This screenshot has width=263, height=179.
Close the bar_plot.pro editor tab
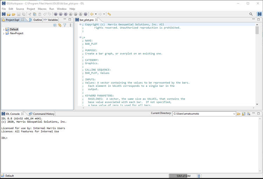tap(96, 20)
